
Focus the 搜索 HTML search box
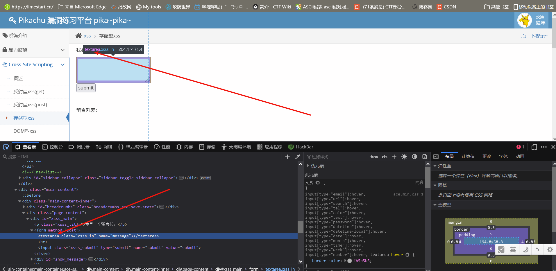tap(141, 157)
